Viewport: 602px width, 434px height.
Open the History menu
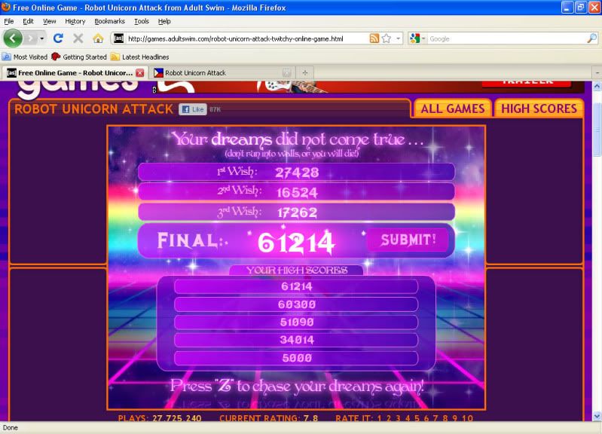tap(75, 21)
